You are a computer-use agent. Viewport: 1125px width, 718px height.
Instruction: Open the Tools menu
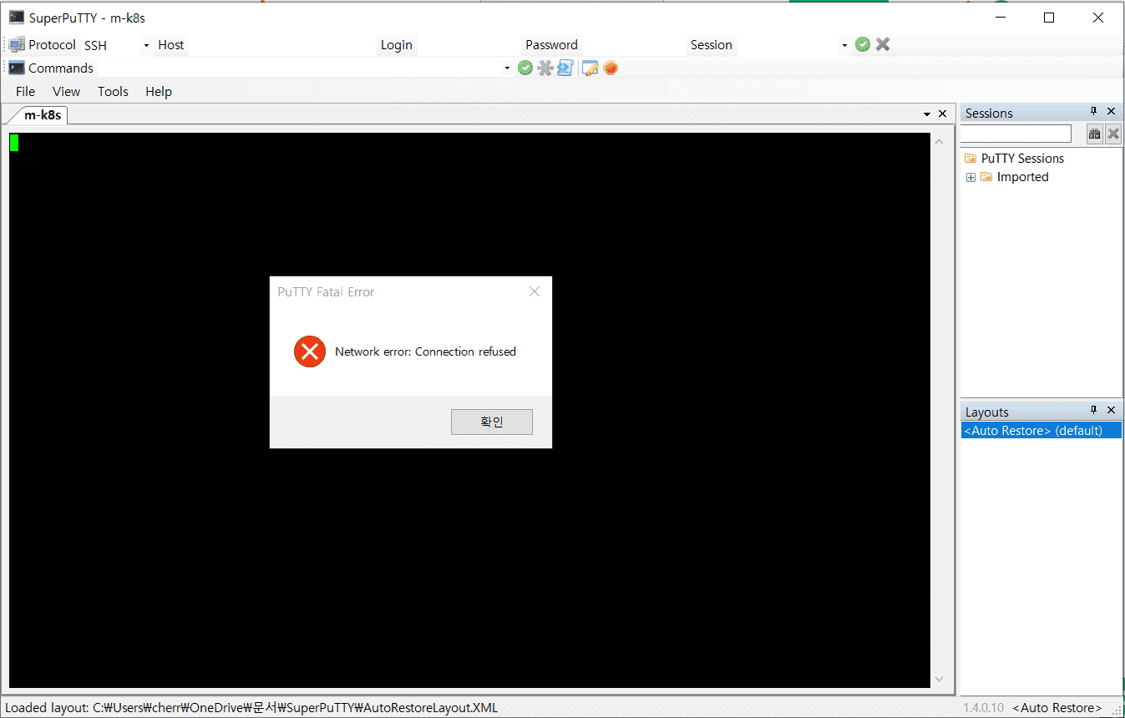[x=113, y=92]
